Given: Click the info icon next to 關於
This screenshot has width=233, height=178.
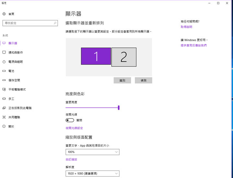Looking at the screenshot, I should tap(4, 126).
